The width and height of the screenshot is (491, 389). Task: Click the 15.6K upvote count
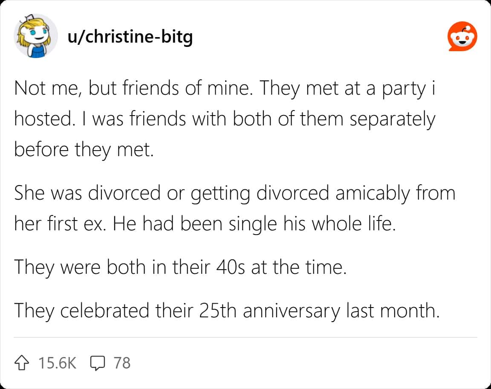tap(57, 363)
